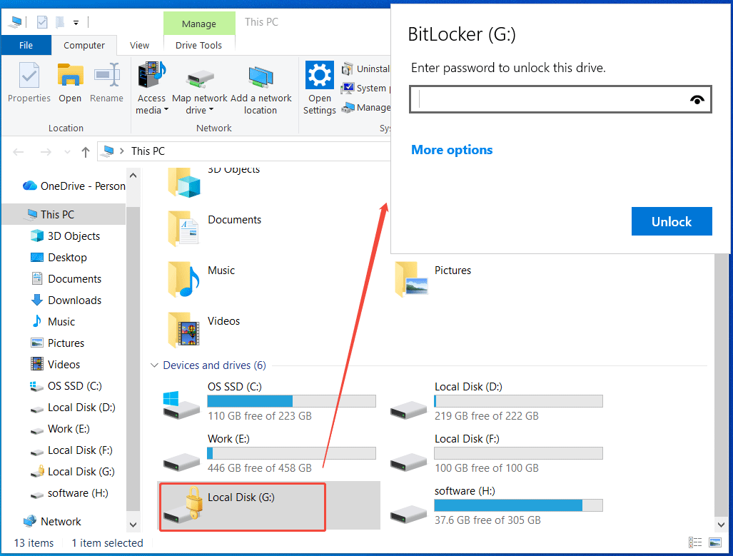Toggle password reveal eye icon
This screenshot has height=556, width=733.
(x=697, y=100)
